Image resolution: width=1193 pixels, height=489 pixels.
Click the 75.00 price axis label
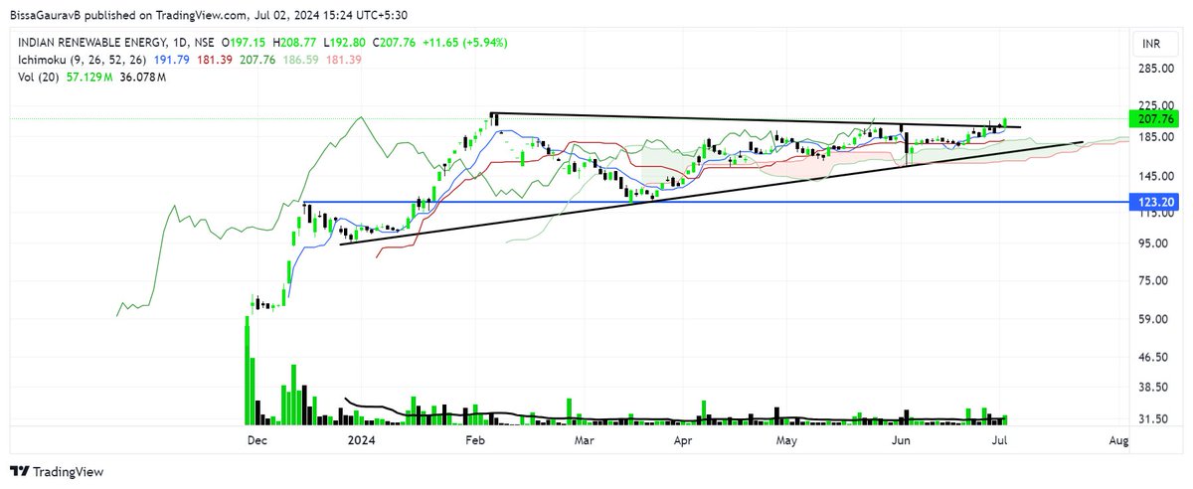(1153, 281)
